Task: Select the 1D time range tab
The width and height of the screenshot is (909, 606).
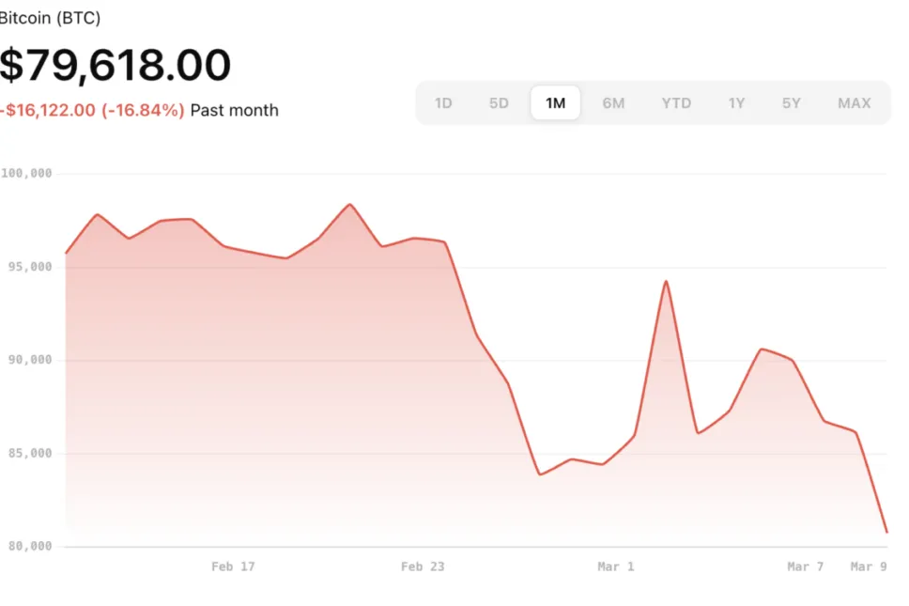Action: tap(443, 103)
